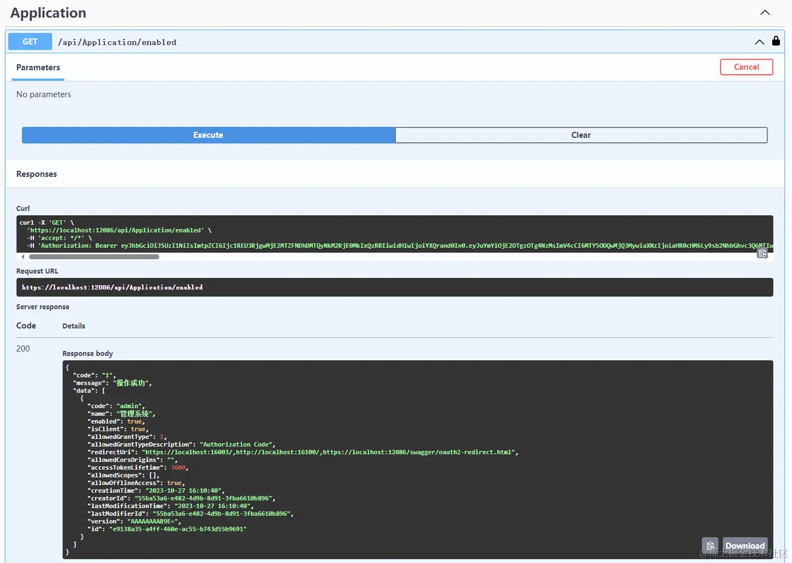Select the Parameters tab

coord(38,68)
